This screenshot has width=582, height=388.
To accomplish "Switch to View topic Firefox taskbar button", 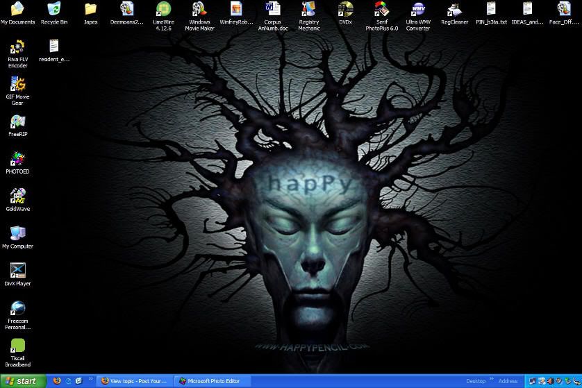I will [135, 381].
